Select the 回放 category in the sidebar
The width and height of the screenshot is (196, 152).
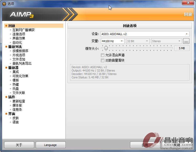click(34, 26)
